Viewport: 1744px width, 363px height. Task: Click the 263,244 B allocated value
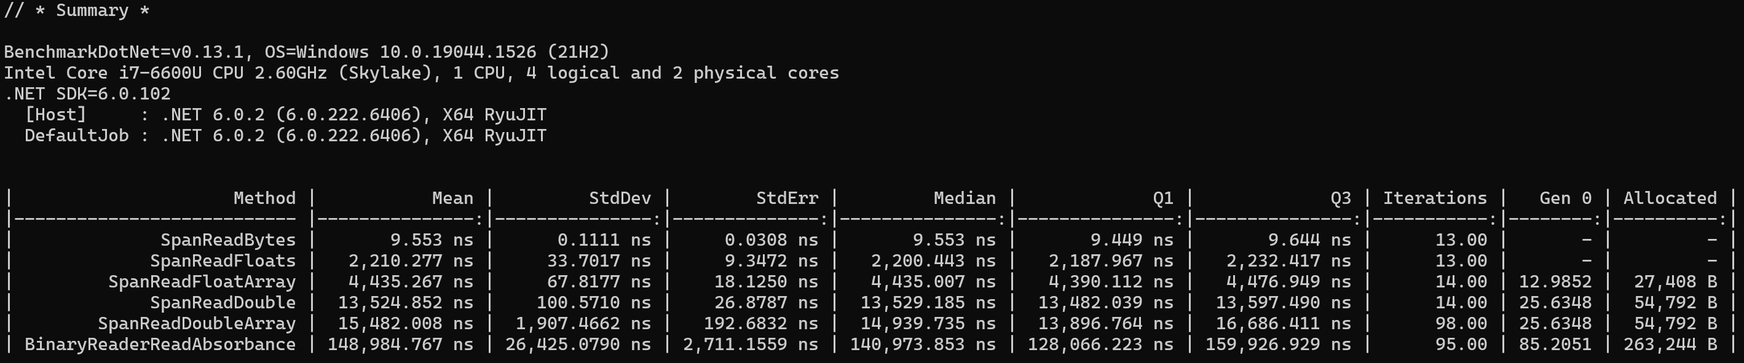[x=1670, y=345]
